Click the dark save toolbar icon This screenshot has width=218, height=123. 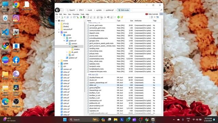pyautogui.click(x=84, y=17)
